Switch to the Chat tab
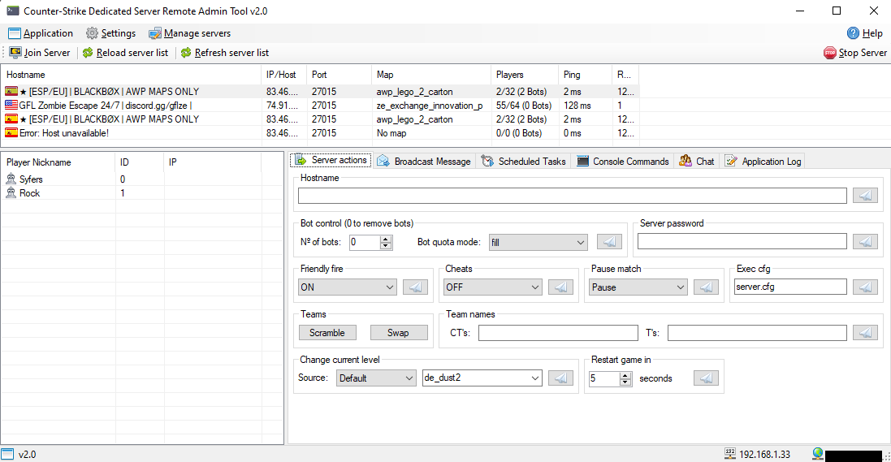 coord(697,162)
